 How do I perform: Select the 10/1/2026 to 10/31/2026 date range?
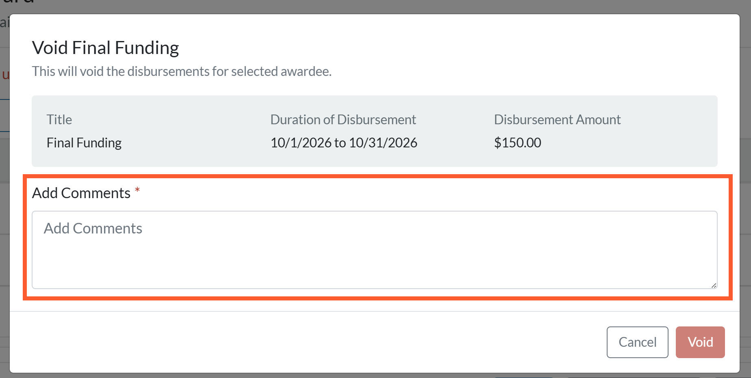pos(344,143)
